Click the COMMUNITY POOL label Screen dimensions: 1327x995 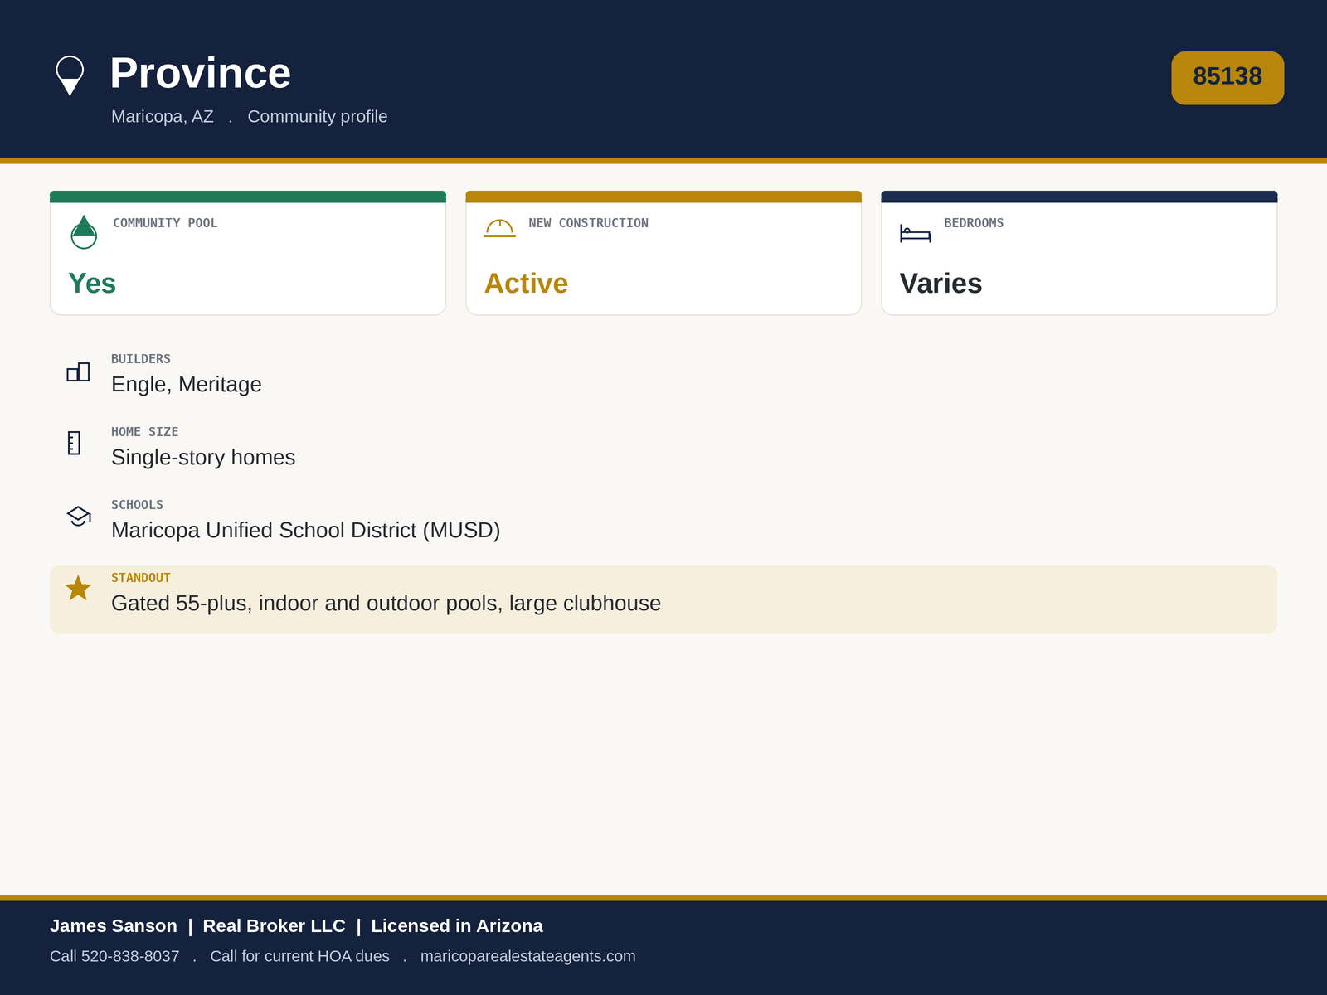tap(165, 223)
